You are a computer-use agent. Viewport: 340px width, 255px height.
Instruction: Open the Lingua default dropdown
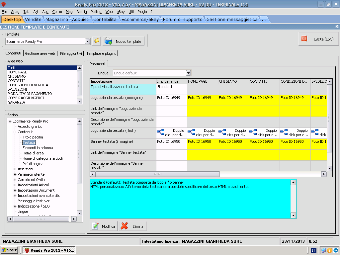point(188,73)
